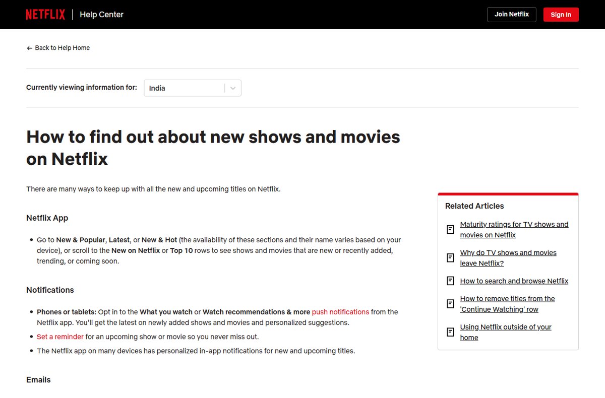605x398 pixels.
Task: Click the 'personalized in-app notifications' bullet text
Action: click(x=196, y=351)
